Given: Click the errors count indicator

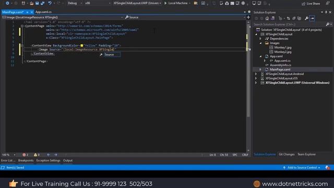Looking at the screenshot, I should [26, 155].
